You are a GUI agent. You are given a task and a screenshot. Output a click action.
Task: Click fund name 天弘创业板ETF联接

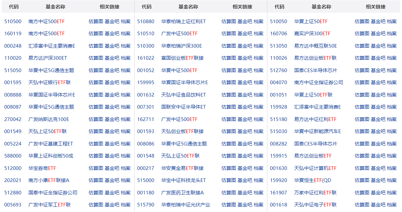pyautogui.click(x=183, y=131)
